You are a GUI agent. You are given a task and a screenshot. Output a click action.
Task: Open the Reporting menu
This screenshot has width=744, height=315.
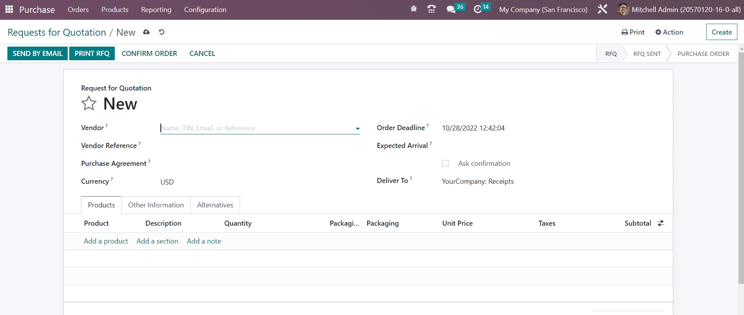[x=156, y=10]
